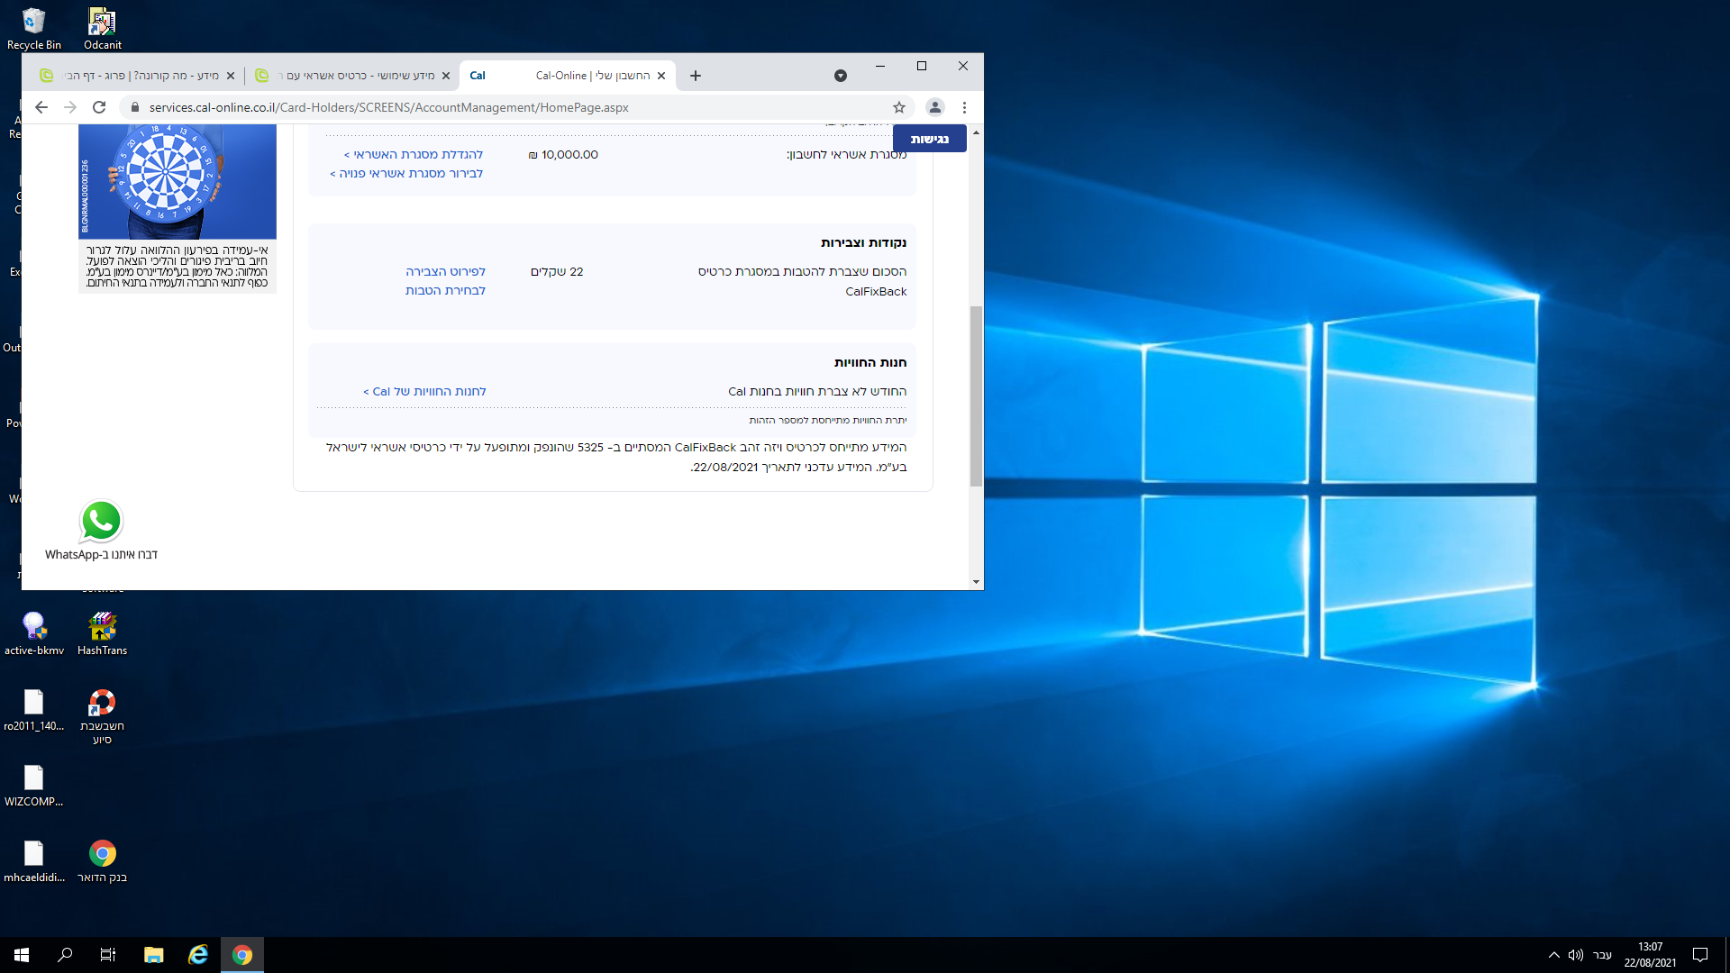This screenshot has width=1730, height=973.
Task: Expand Chrome tab search dropdown
Action: coord(840,76)
